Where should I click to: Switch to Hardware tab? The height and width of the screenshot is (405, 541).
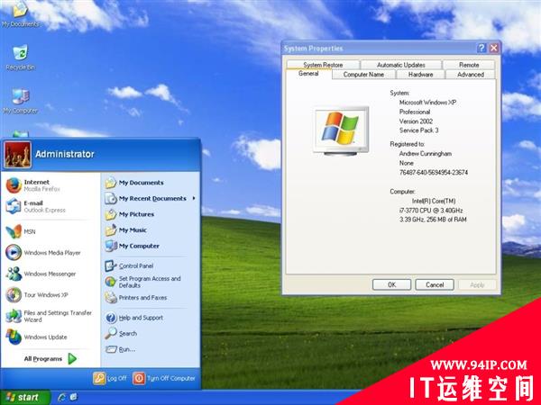coord(420,75)
